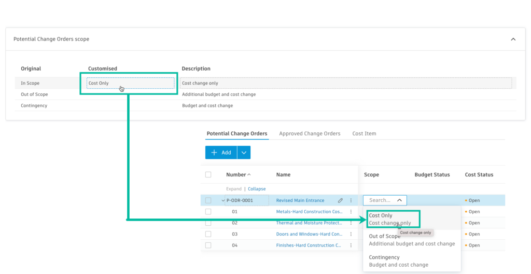The height and width of the screenshot is (274, 531).
Task: Click 'Additional budget and cost change' description
Action: [x=219, y=94]
